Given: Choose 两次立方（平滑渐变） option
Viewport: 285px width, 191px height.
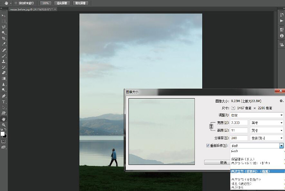Looking at the screenshot, I should 257,180.
